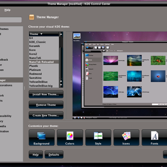Select the Kore2 theme
This screenshot has width=167, height=167.
(x=44, y=54)
